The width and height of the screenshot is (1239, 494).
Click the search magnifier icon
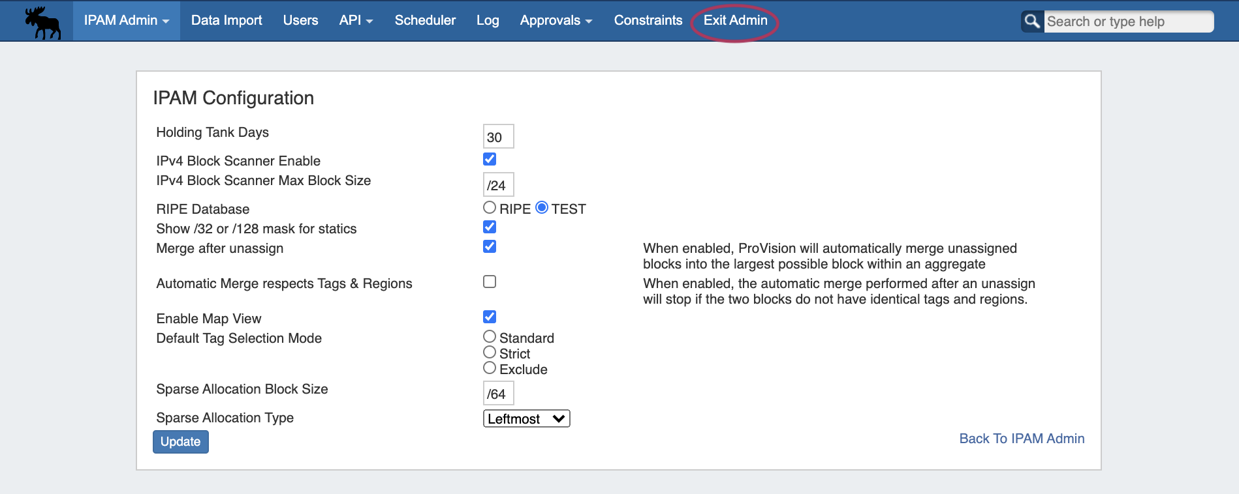click(x=1032, y=22)
